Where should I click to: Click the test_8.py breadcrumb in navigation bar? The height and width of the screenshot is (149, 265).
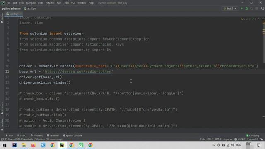click(x=30, y=8)
